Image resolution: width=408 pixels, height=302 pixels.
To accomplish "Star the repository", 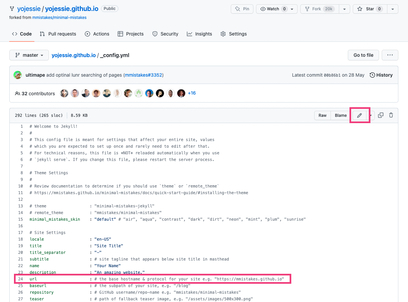I will [370, 9].
